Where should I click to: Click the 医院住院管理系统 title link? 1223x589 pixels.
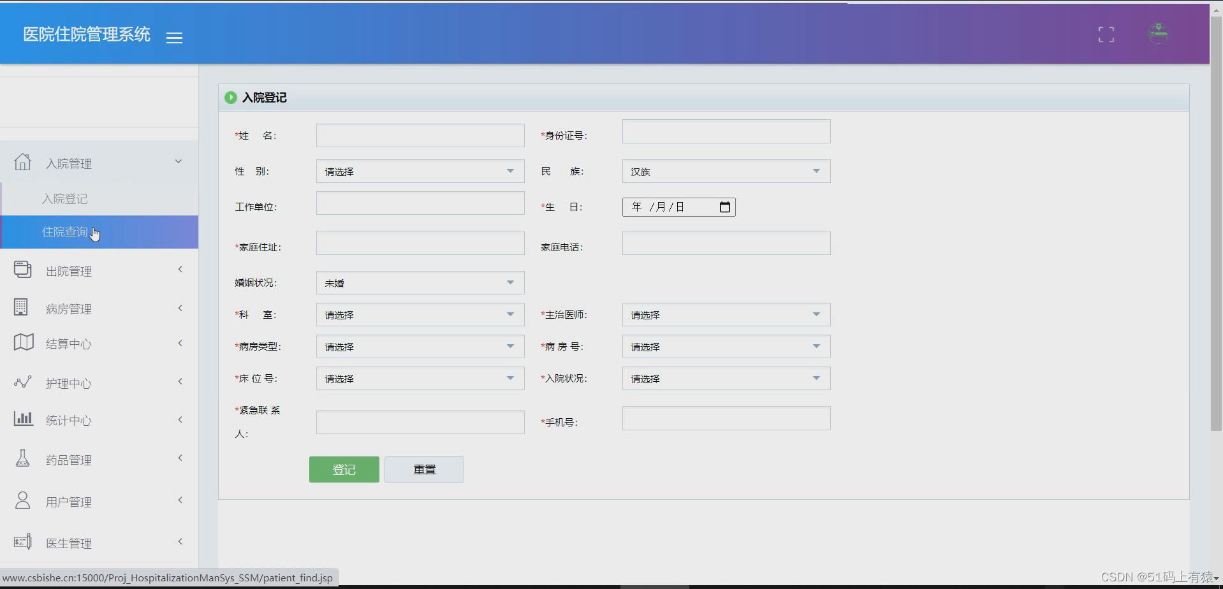(87, 34)
